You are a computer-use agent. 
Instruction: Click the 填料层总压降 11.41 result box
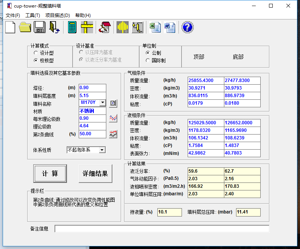click(x=248, y=212)
